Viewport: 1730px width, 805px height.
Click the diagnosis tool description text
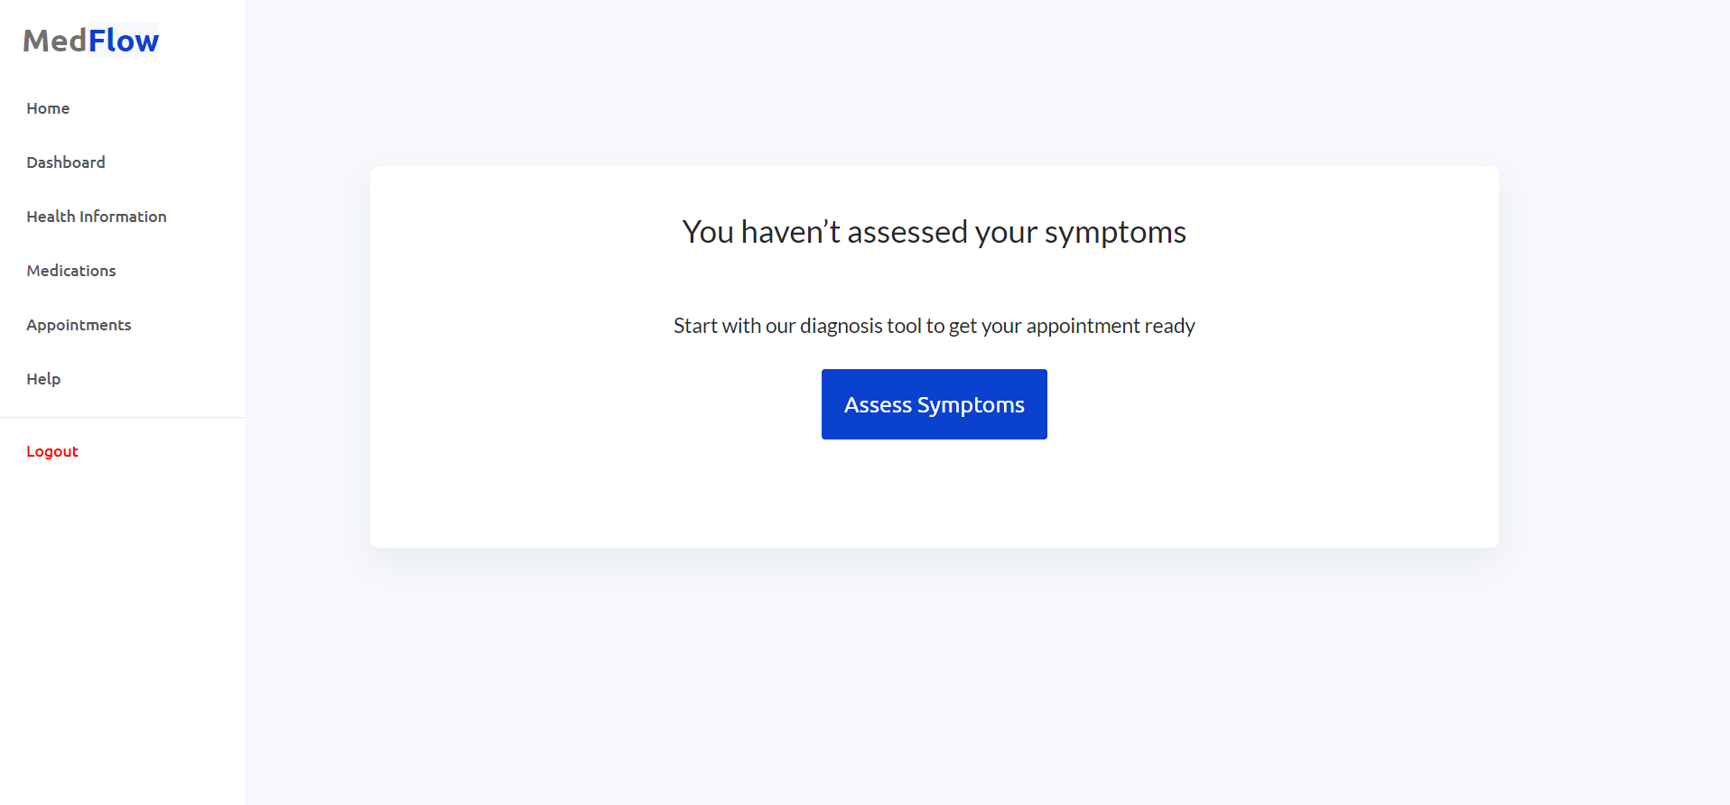(x=934, y=326)
